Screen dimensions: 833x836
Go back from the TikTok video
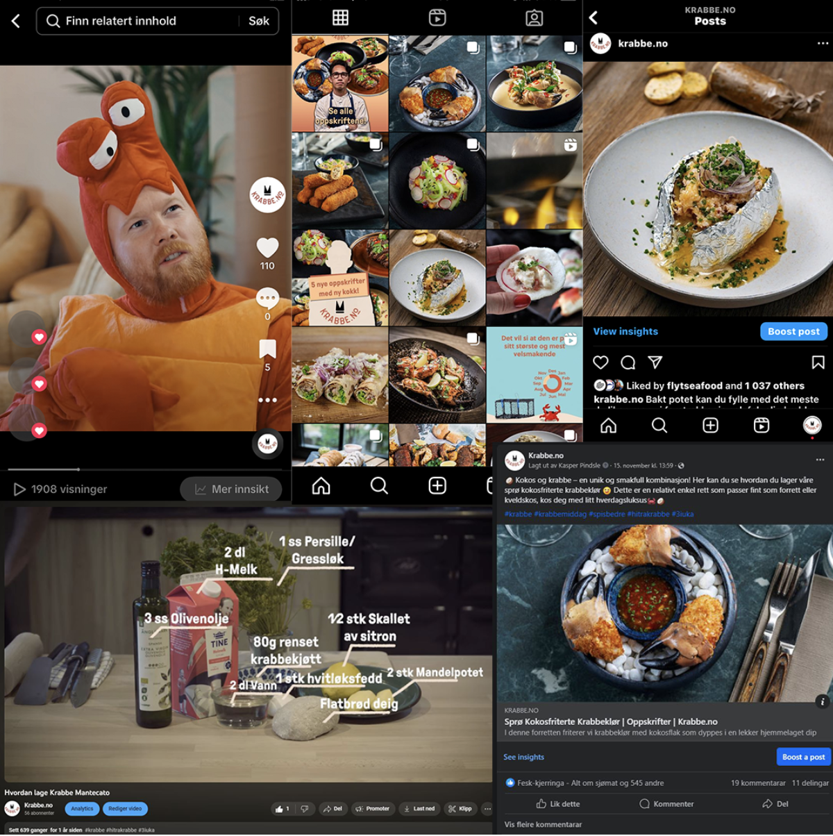[15, 21]
